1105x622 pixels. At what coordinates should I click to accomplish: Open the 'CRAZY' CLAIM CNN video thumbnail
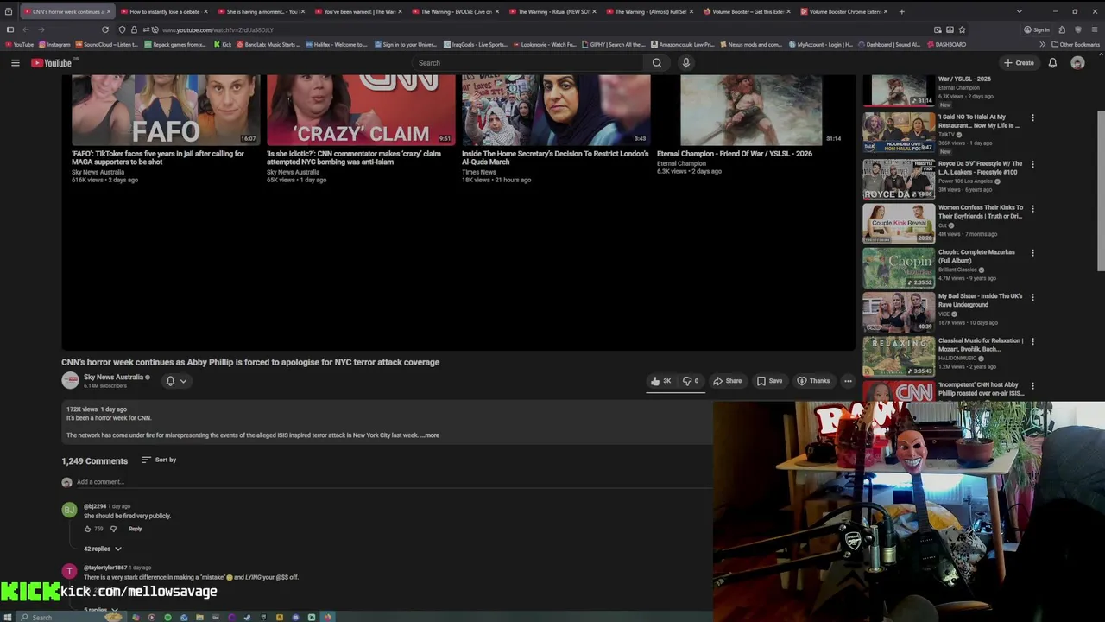[x=361, y=109]
